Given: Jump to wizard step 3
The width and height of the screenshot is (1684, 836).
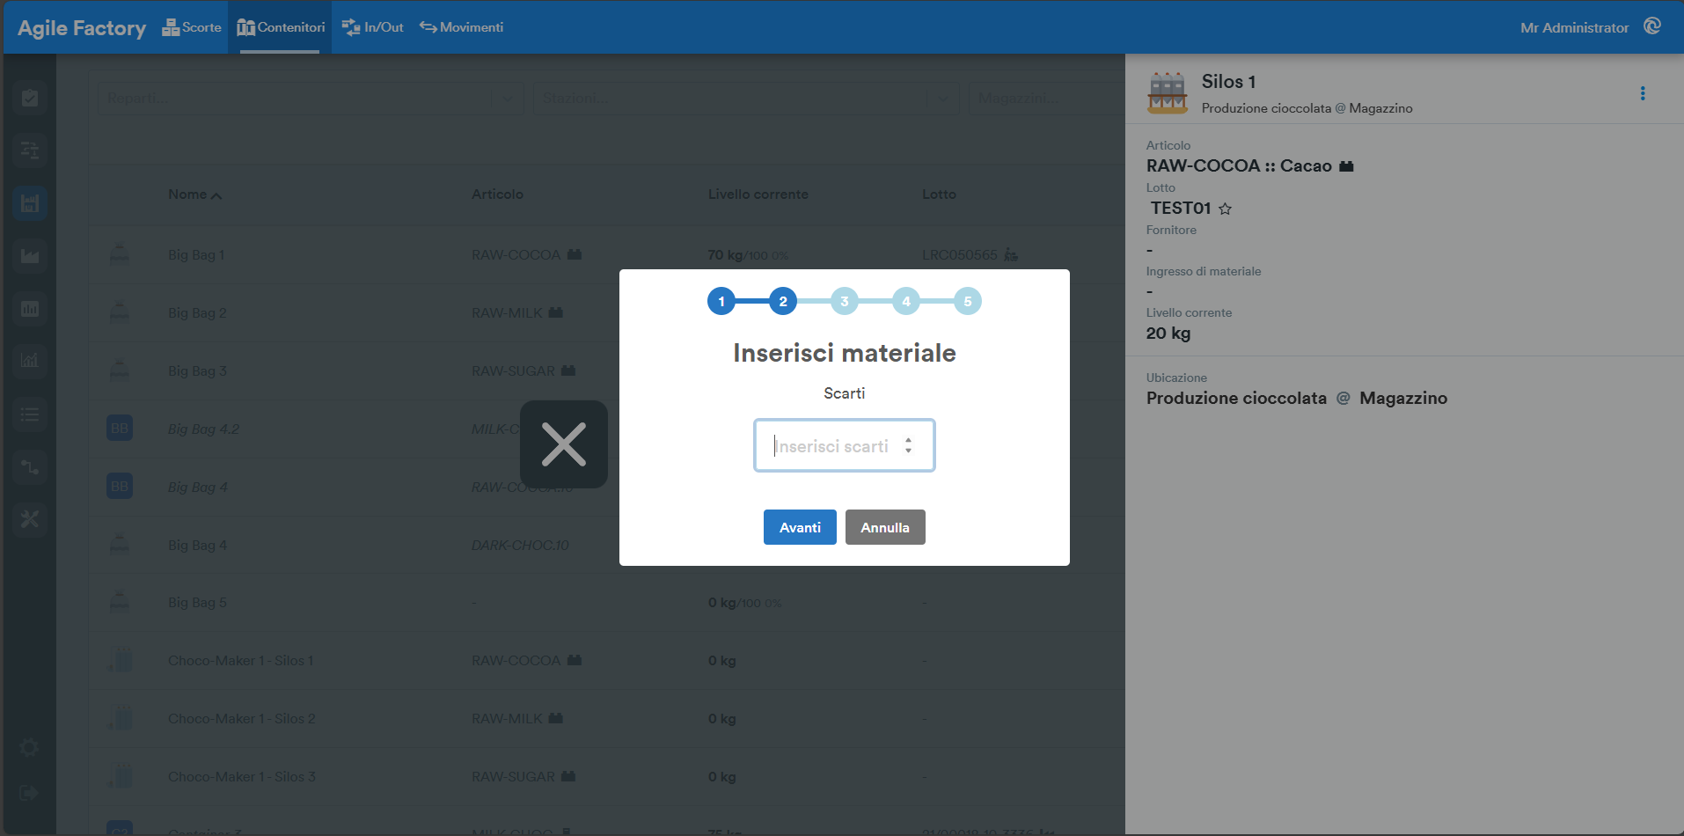Looking at the screenshot, I should click(x=845, y=301).
